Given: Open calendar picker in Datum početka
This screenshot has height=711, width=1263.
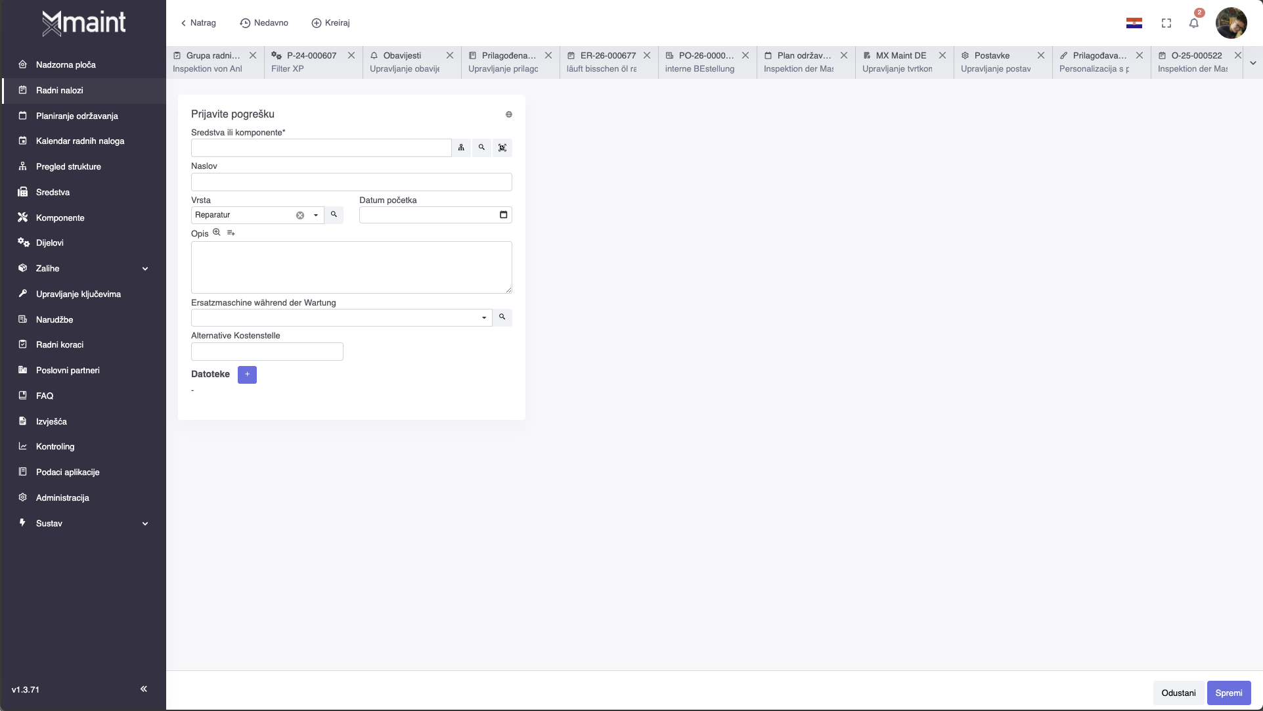Looking at the screenshot, I should coord(504,215).
